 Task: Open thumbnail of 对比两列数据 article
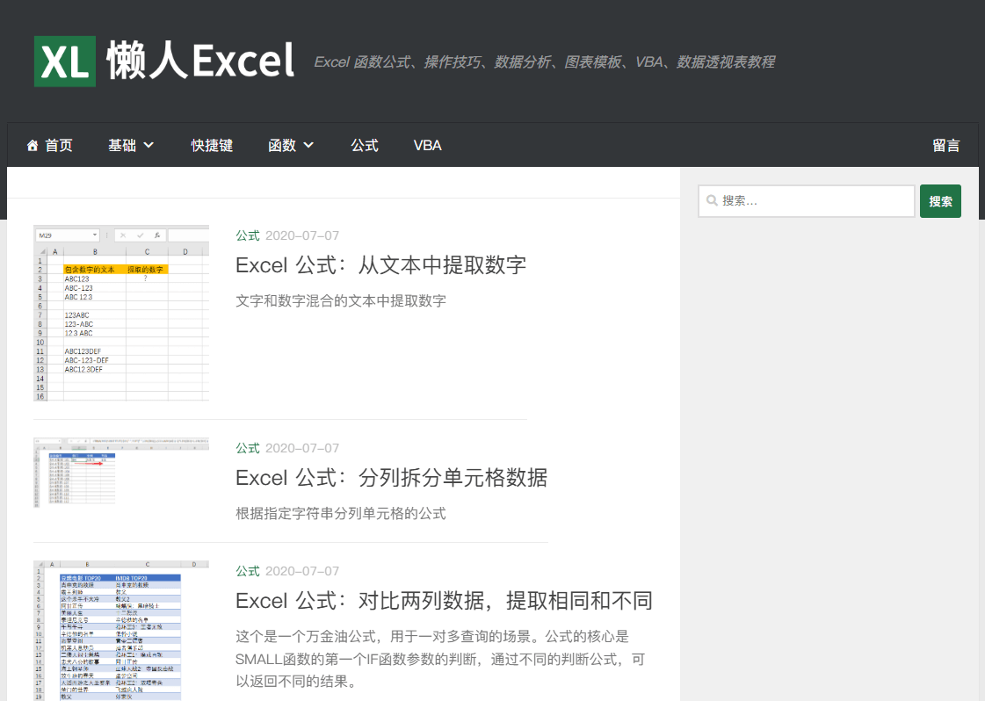(x=121, y=631)
